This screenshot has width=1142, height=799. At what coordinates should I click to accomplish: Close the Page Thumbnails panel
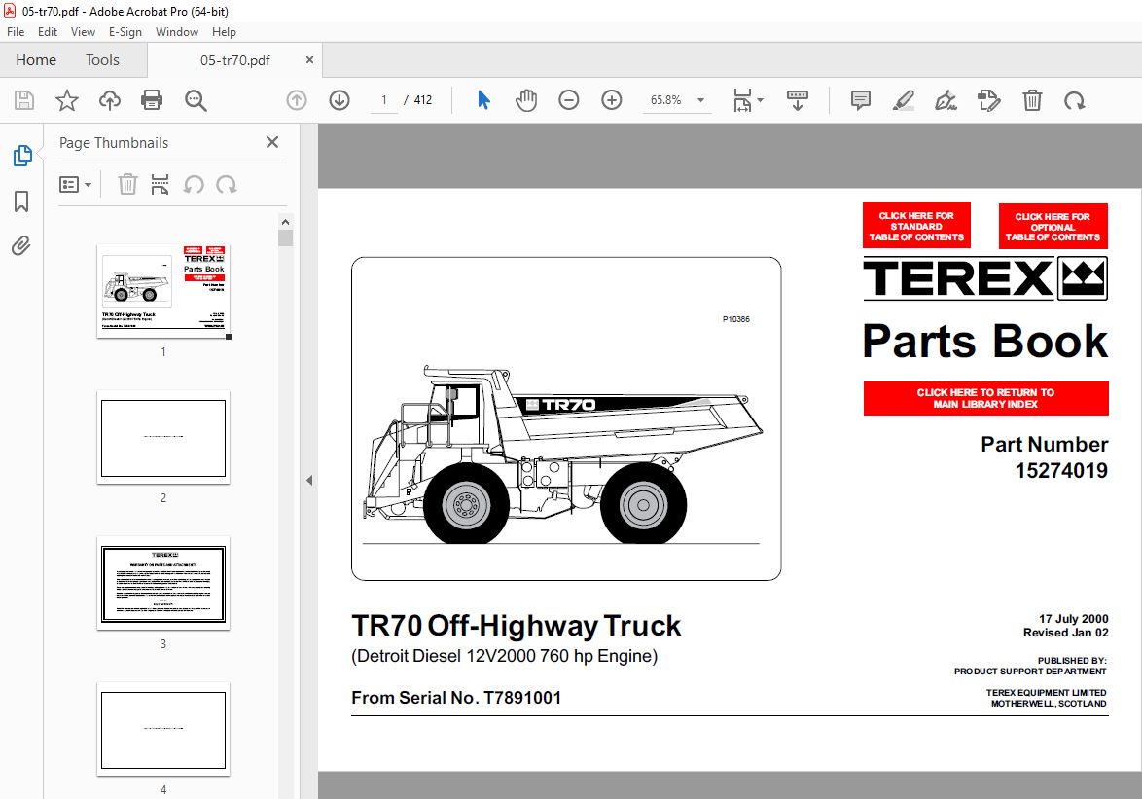272,142
